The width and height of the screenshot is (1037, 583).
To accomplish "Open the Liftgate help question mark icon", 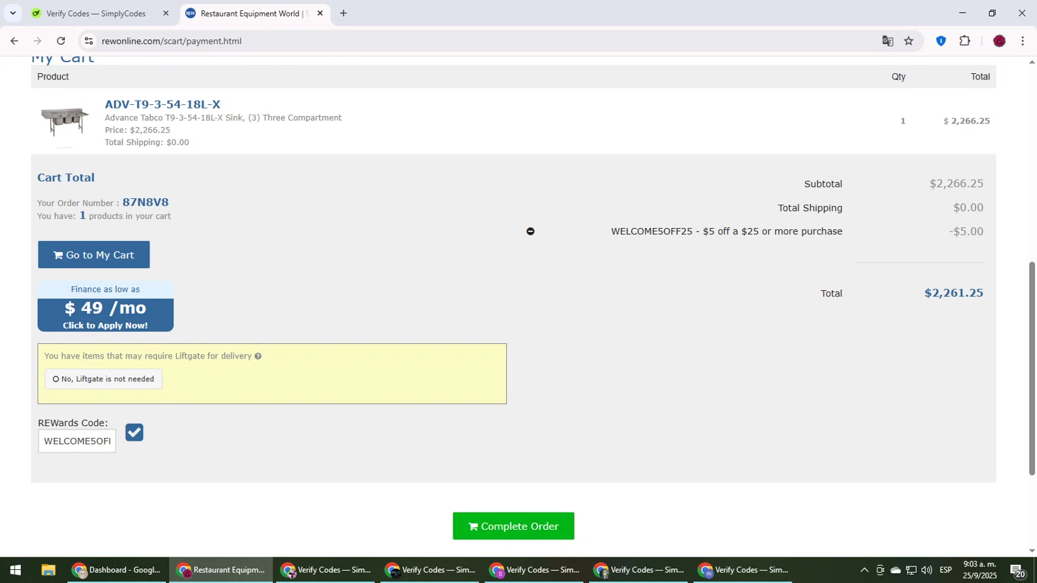I will point(258,356).
